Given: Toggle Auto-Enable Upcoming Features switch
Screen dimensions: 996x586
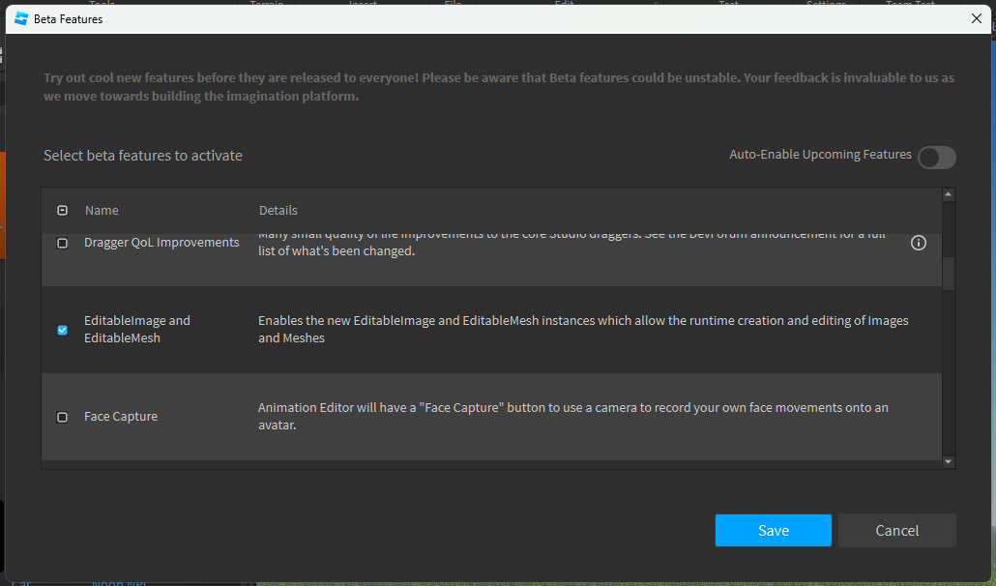Looking at the screenshot, I should point(936,158).
